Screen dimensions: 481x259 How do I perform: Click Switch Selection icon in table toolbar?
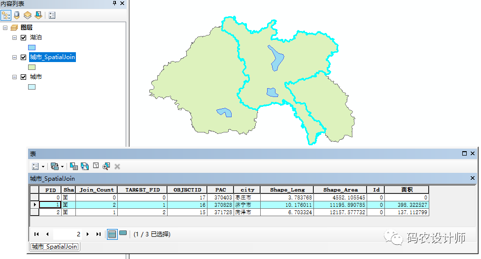84,166
